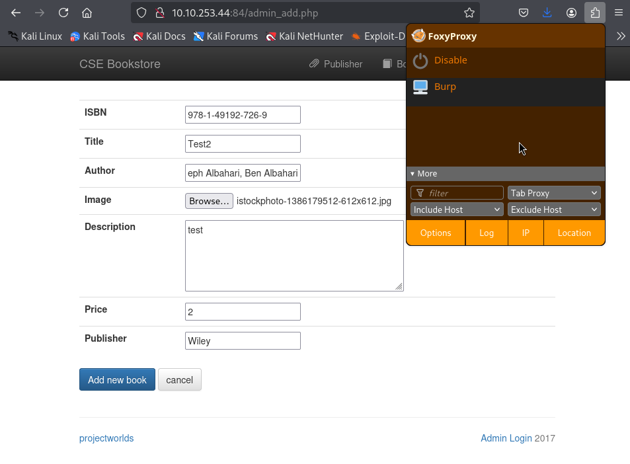Open the FoxyProxy IP tab
The height and width of the screenshot is (464, 630).
(526, 233)
